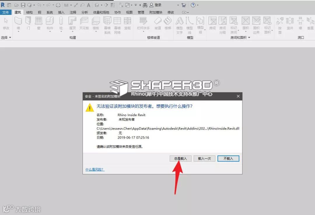Click the Component (构件) tool icon
The height and width of the screenshot is (215, 315).
pos(50,21)
